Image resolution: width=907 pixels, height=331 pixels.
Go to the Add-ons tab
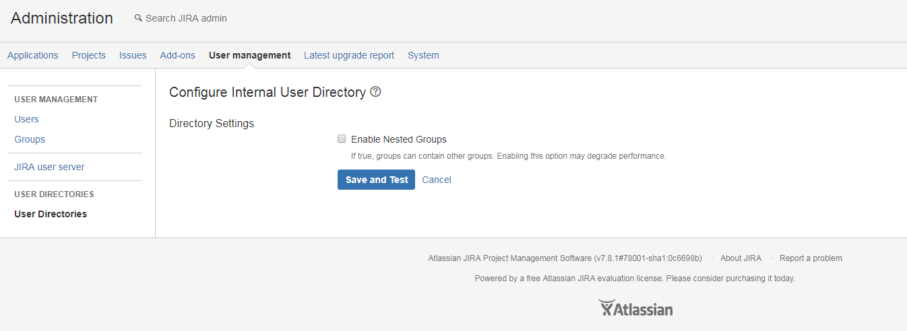tap(177, 55)
